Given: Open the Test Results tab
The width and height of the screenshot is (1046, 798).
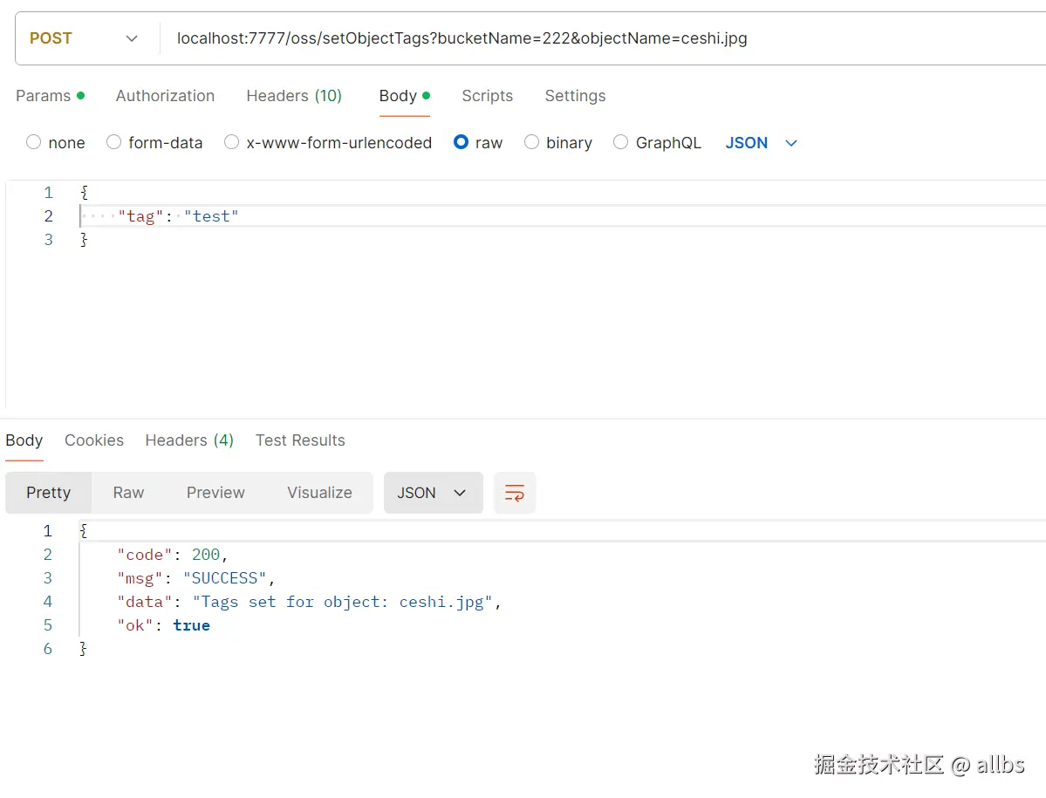Looking at the screenshot, I should click(300, 440).
